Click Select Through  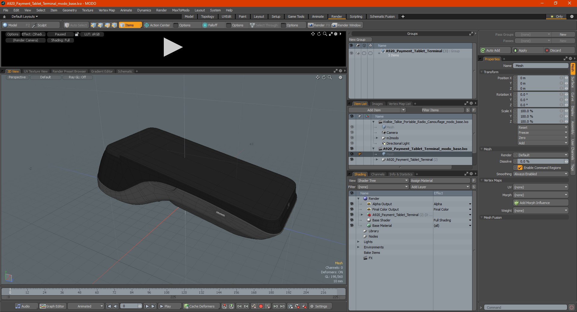tap(264, 25)
